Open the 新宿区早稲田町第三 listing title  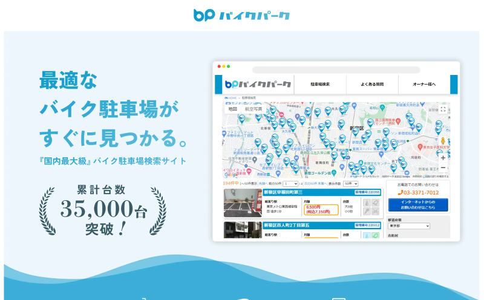283,192
